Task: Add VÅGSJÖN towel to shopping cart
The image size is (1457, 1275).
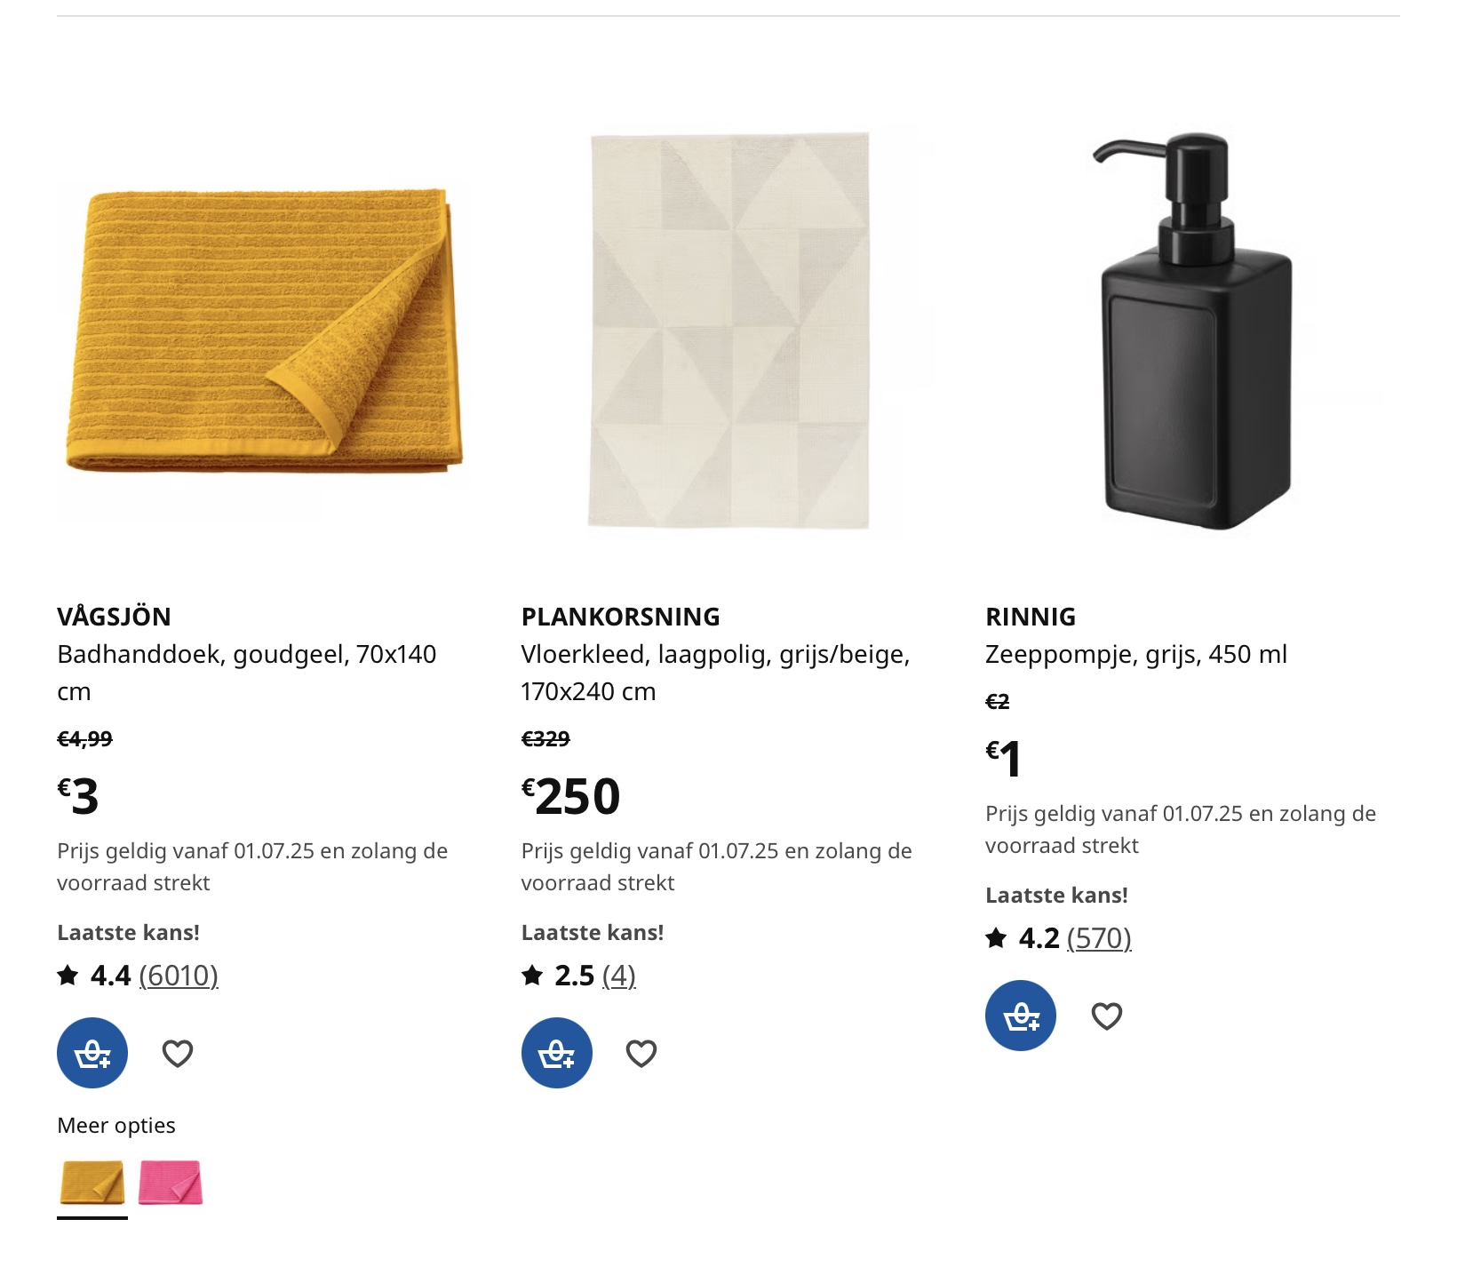Action: pyautogui.click(x=92, y=1053)
